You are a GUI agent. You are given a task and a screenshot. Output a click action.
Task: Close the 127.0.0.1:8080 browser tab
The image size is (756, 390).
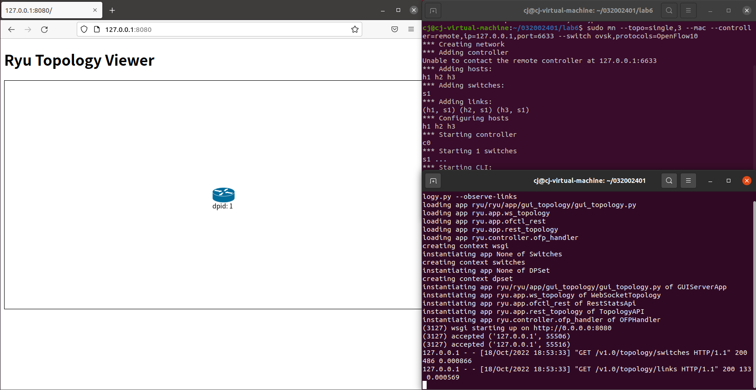click(95, 10)
